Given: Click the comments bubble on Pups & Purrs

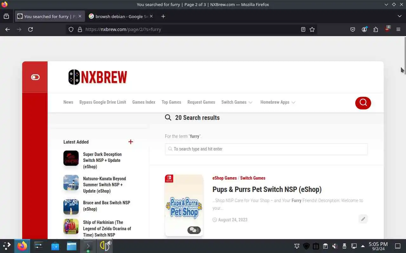Looking at the screenshot, I should 194,230.
